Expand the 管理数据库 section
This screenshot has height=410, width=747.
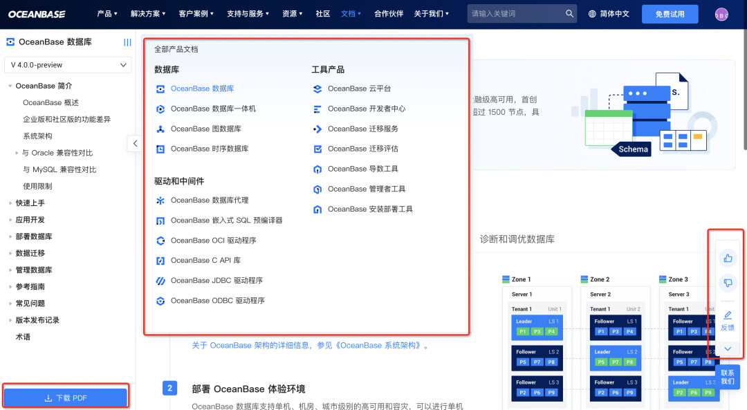[x=10, y=270]
